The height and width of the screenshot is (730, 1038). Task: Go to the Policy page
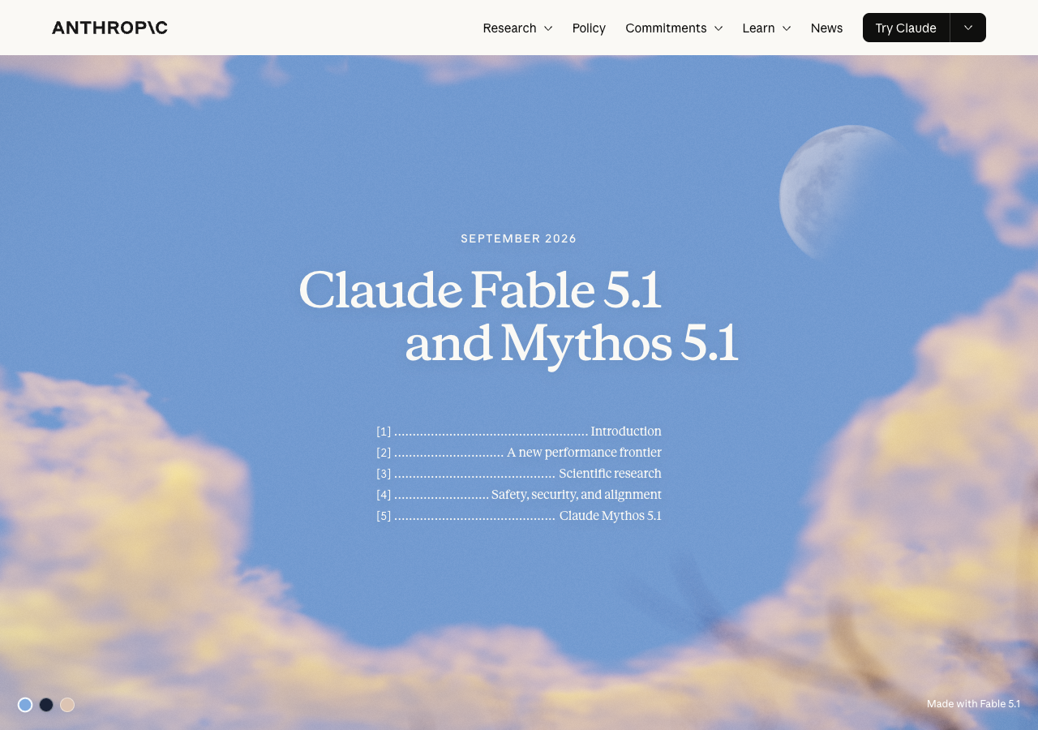tap(589, 28)
